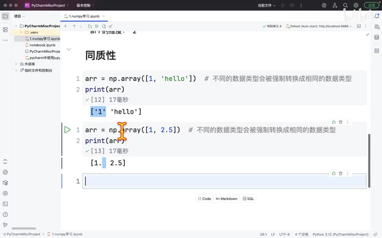Delete the empty bottom cell
The width and height of the screenshot is (382, 238).
(341, 174)
